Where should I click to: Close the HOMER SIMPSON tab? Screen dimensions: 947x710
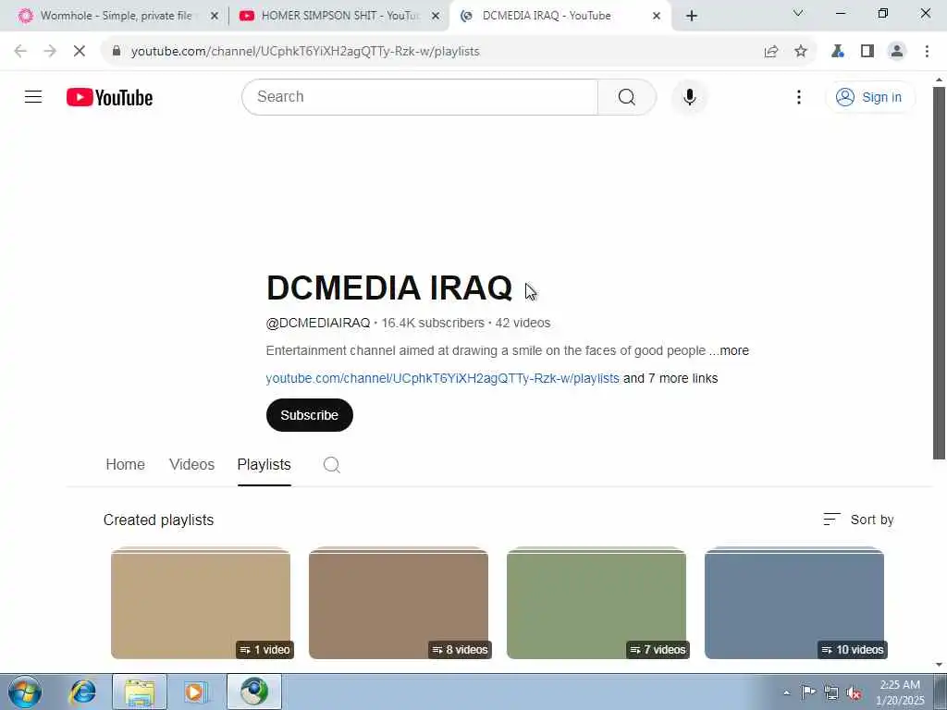pos(435,16)
